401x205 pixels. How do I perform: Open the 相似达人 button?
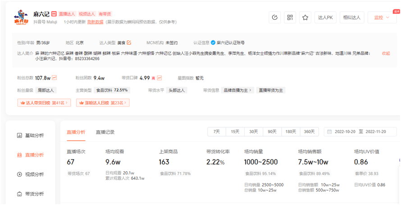[x=351, y=18]
